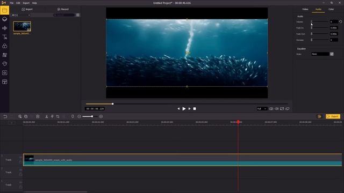Click the preview progress bar handle

click(x=112, y=104)
